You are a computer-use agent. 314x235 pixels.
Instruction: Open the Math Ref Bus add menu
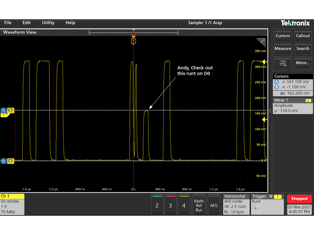(x=199, y=205)
